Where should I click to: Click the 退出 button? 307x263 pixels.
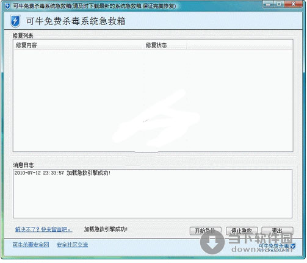coord(277,231)
